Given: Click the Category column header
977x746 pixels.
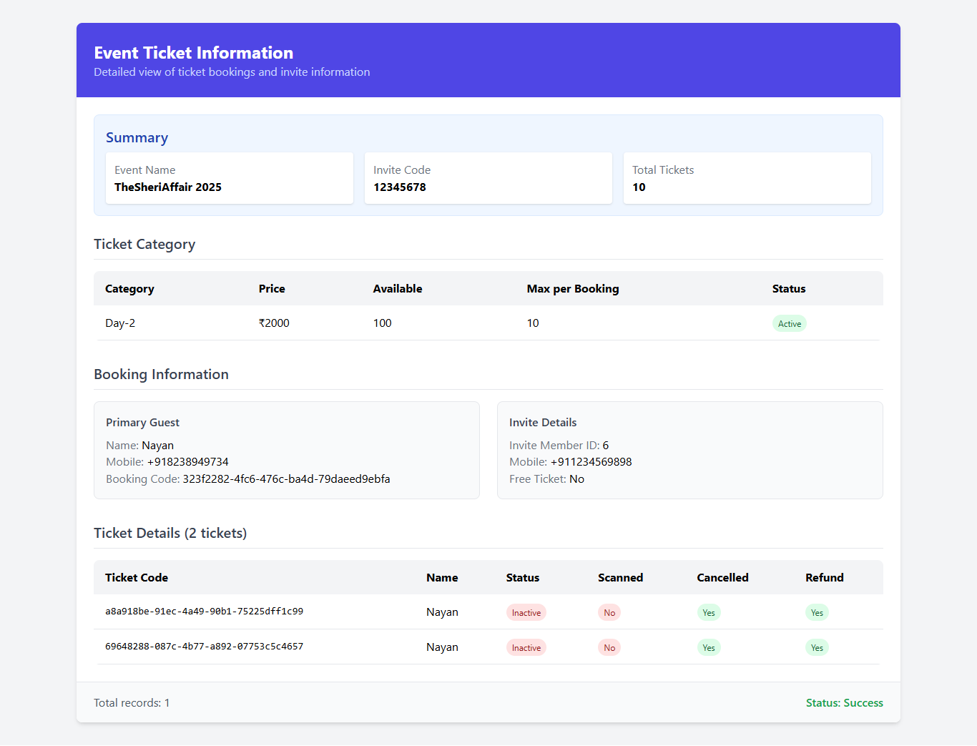Looking at the screenshot, I should coord(129,289).
